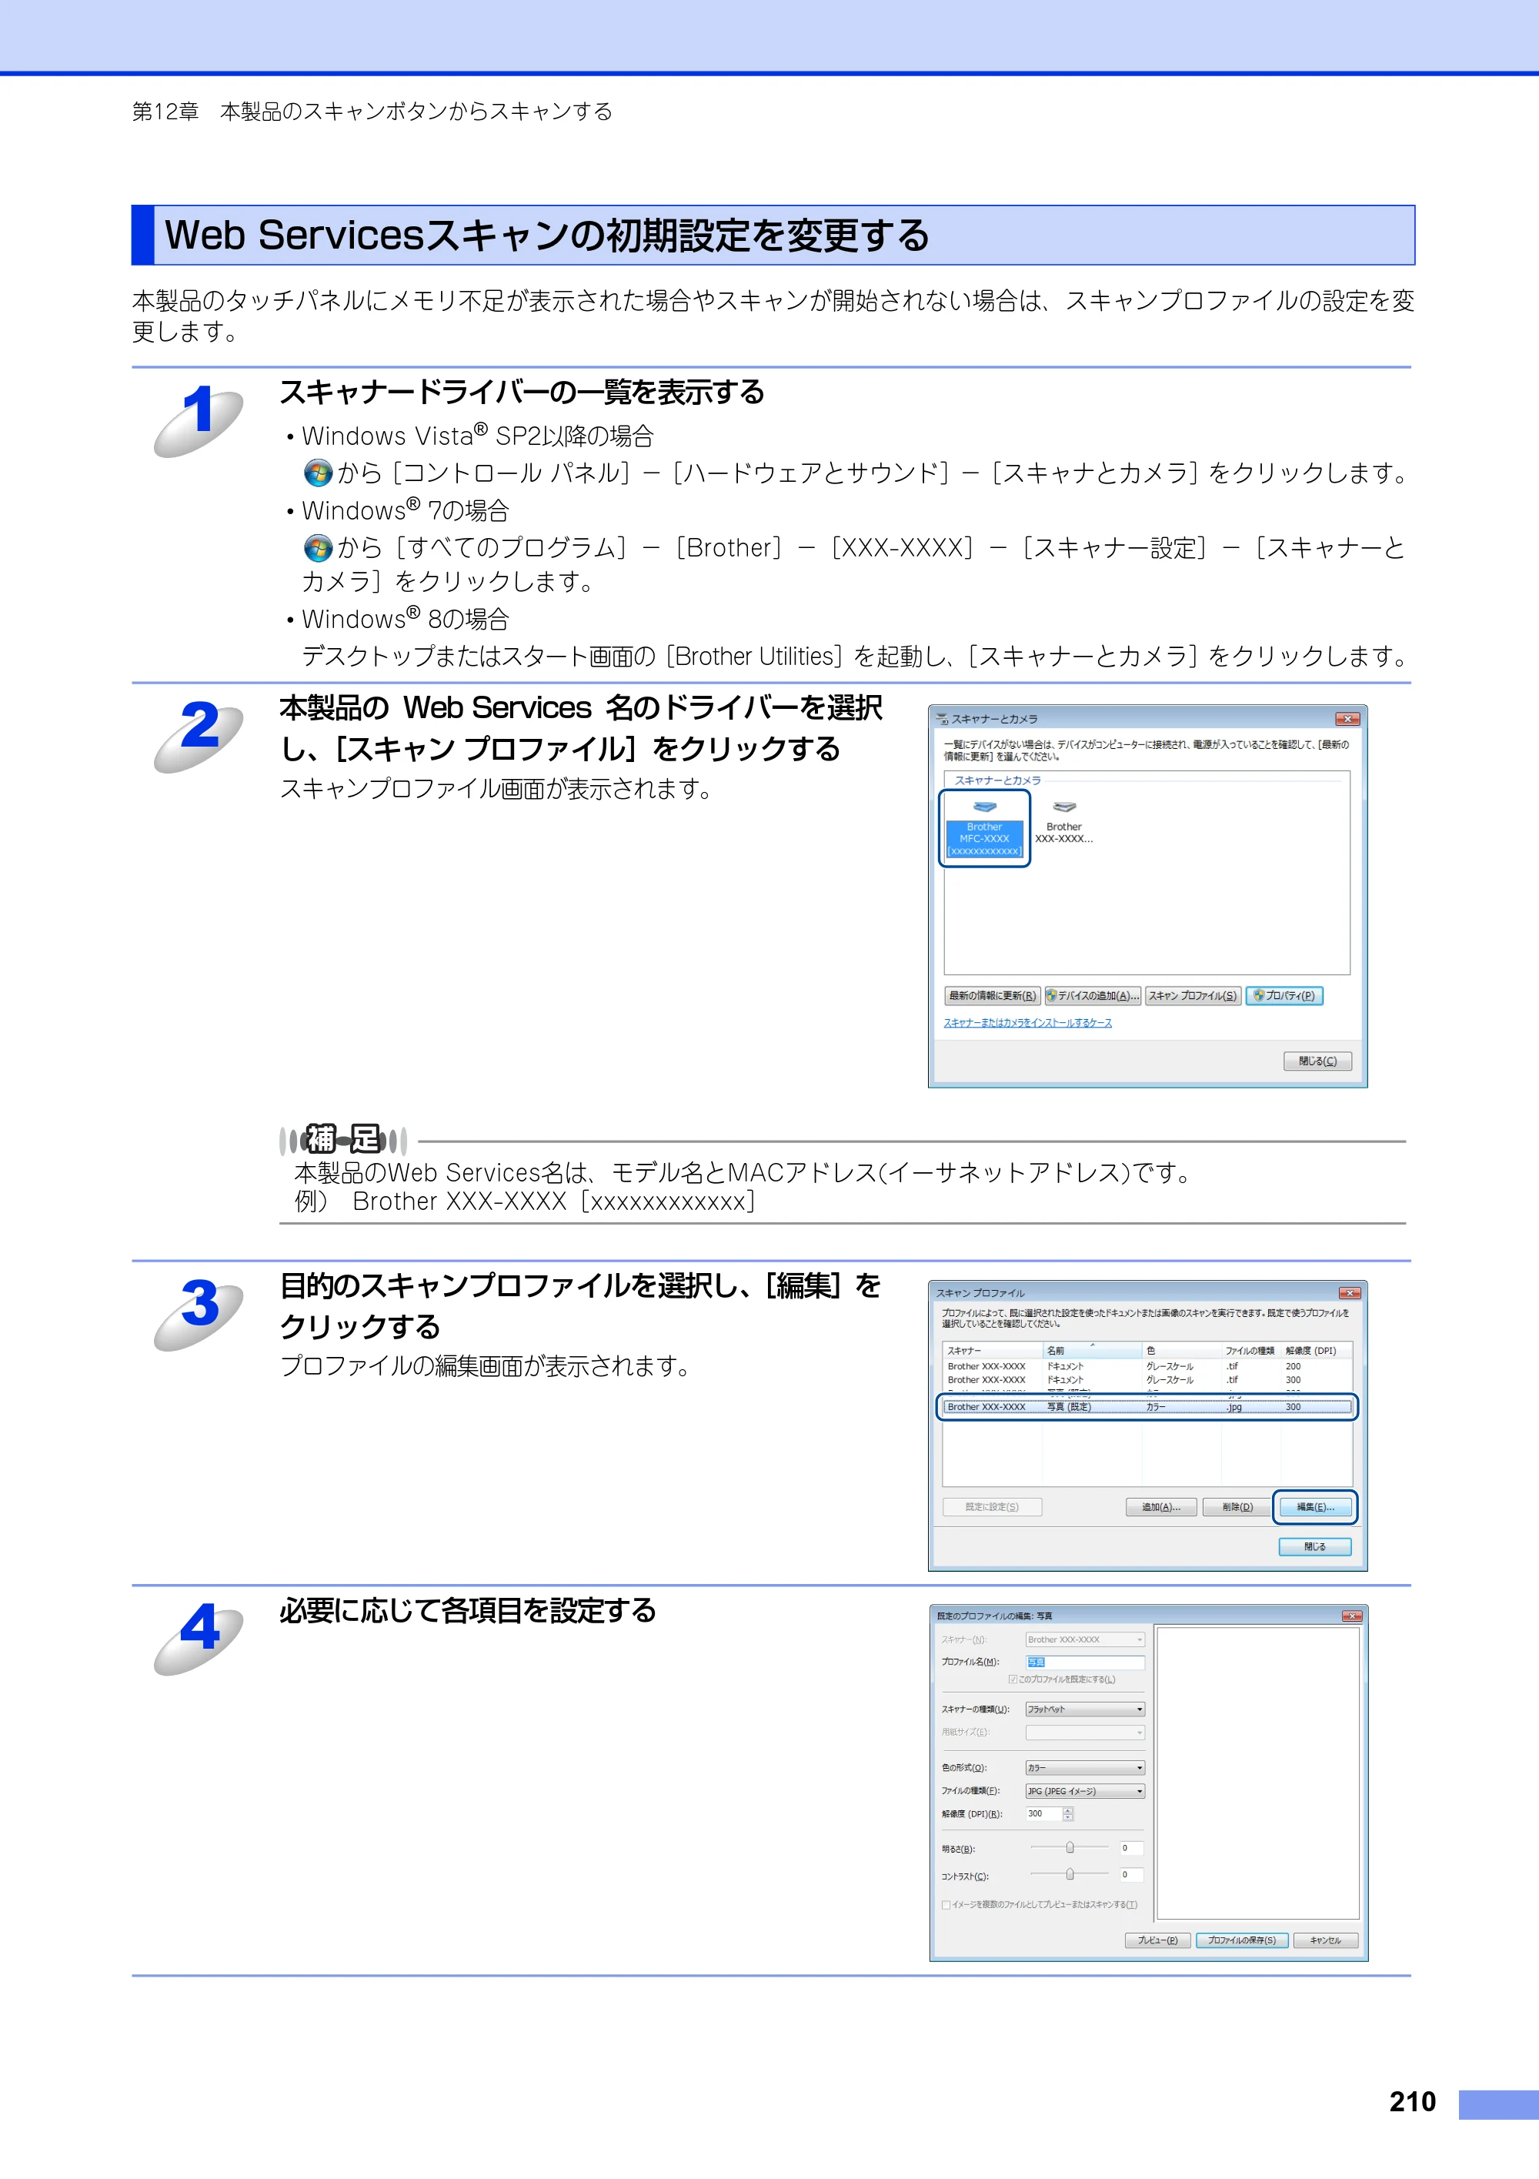Image resolution: width=1539 pixels, height=2179 pixels.
Task: Sort profiles by 名前 column header
Action: pos(1093,1351)
